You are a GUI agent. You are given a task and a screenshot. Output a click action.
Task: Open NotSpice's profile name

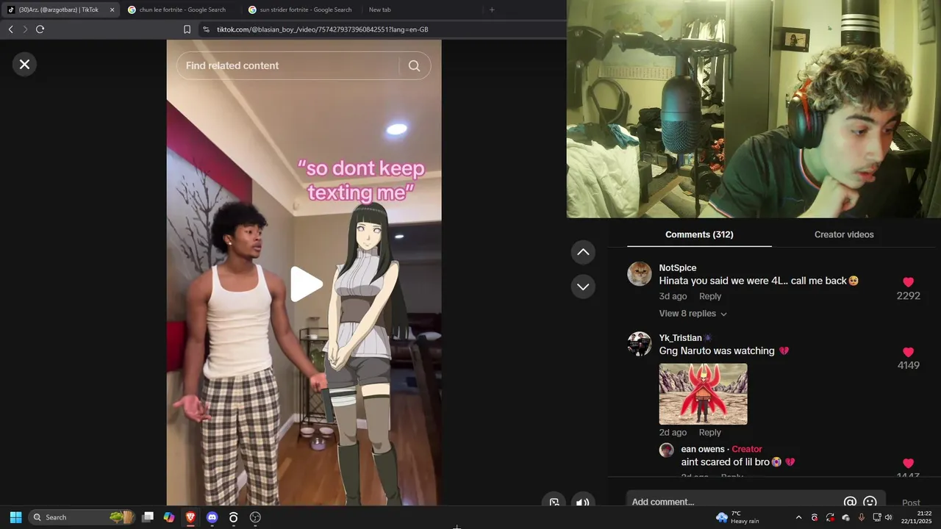coord(678,268)
